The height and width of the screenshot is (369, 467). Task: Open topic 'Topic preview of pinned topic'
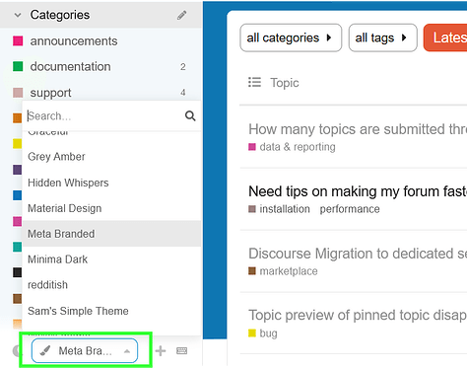358,315
